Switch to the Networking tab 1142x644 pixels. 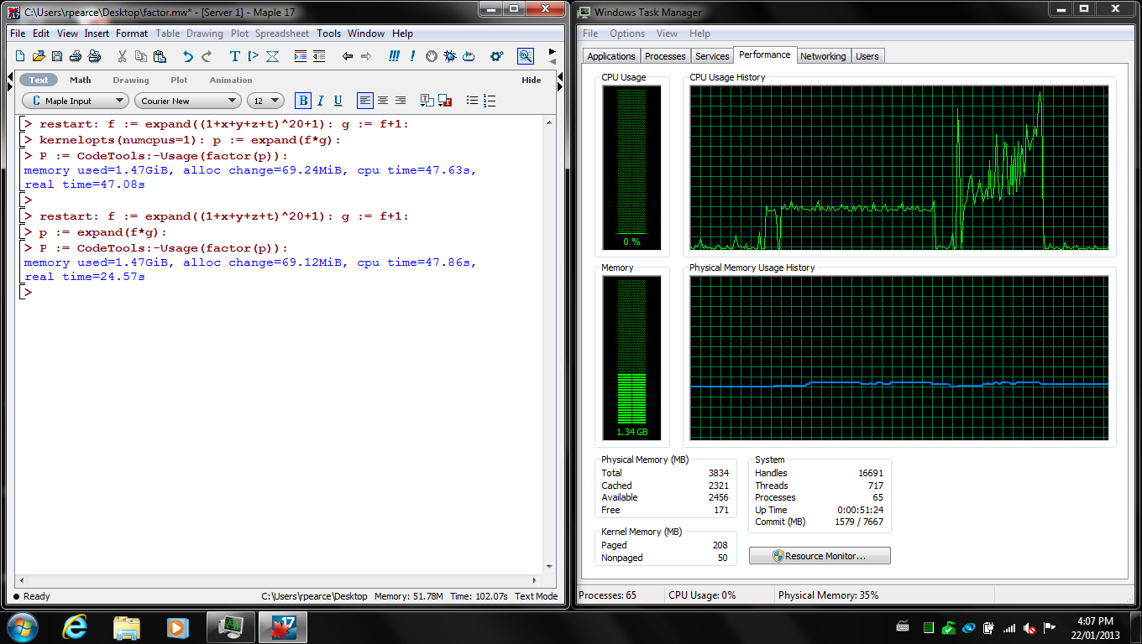point(823,56)
